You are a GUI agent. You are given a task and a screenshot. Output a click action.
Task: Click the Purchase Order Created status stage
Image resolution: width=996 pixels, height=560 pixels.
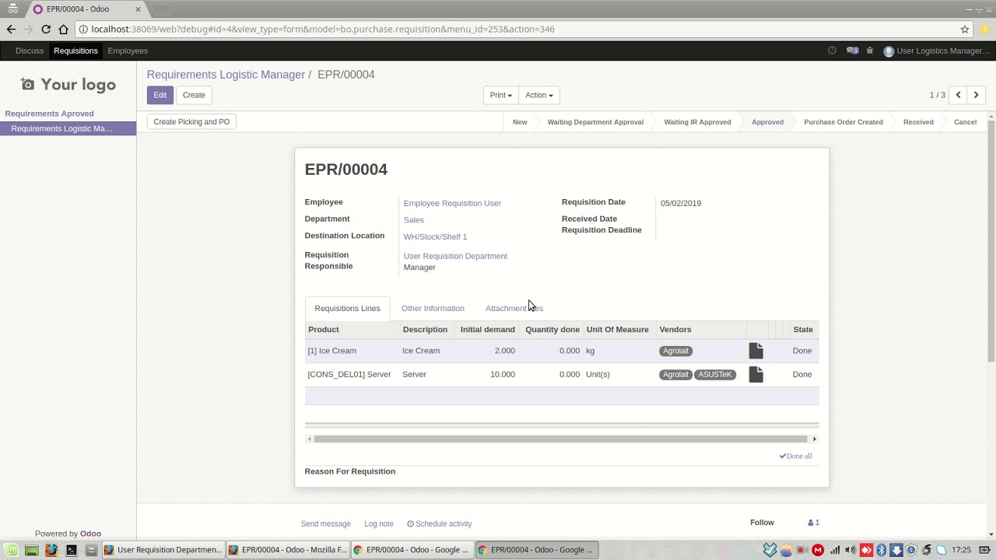coord(843,122)
